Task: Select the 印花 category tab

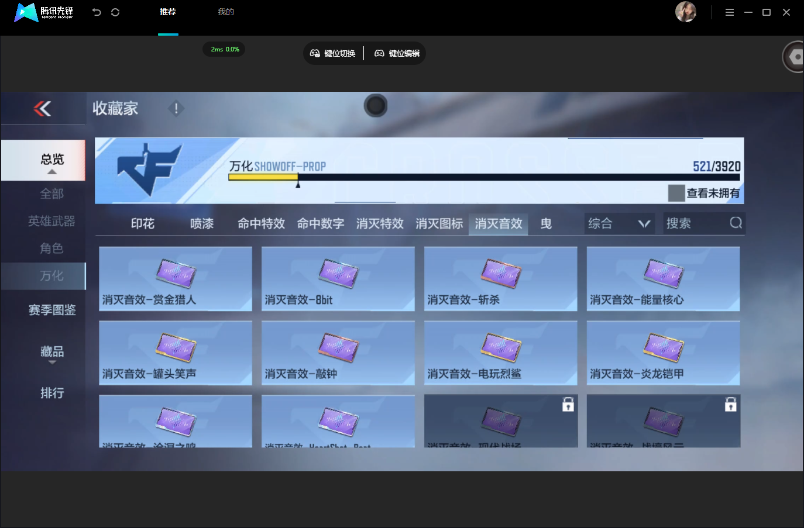Action: pyautogui.click(x=143, y=223)
